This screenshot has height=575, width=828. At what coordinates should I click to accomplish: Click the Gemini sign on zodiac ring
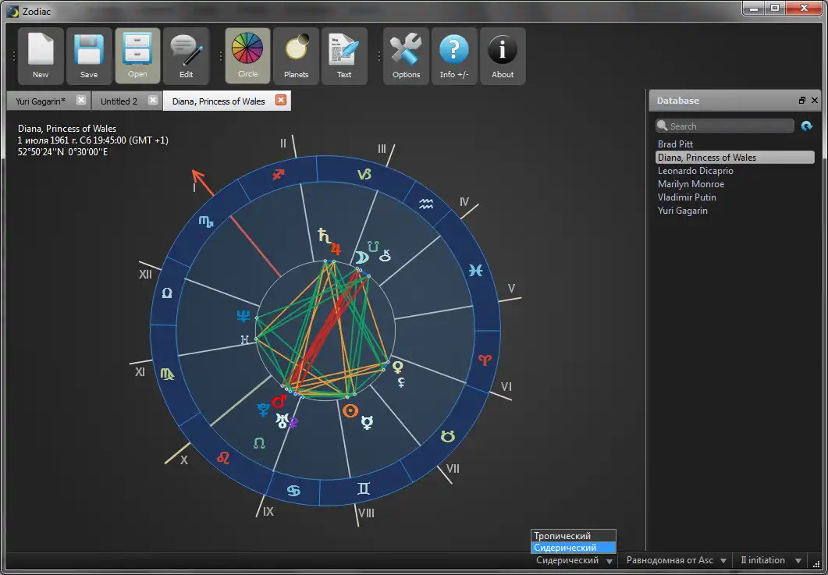click(364, 488)
